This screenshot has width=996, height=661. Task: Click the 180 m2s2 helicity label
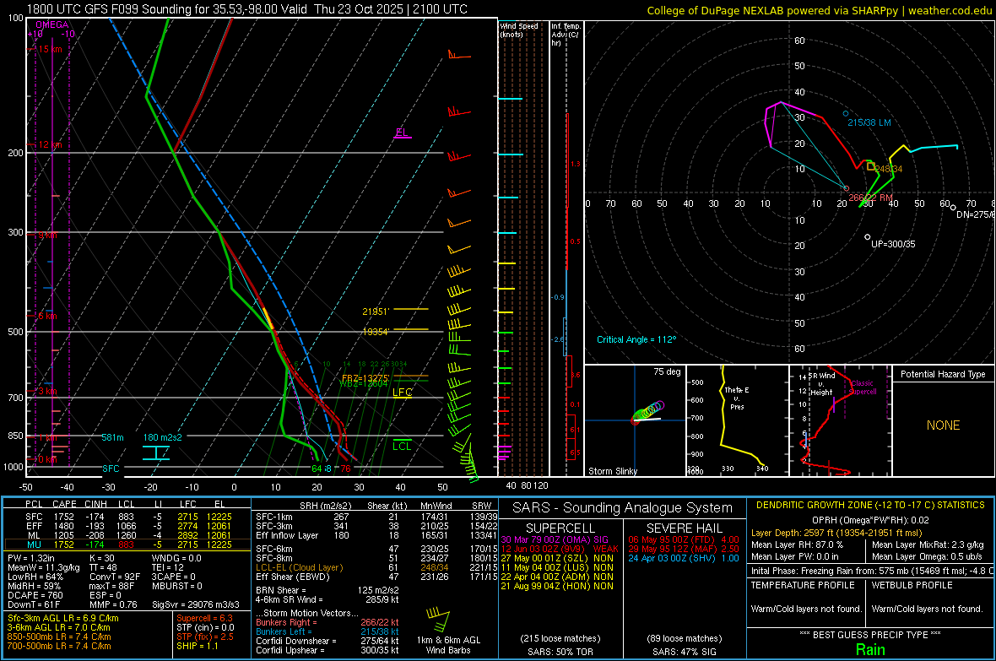click(163, 437)
